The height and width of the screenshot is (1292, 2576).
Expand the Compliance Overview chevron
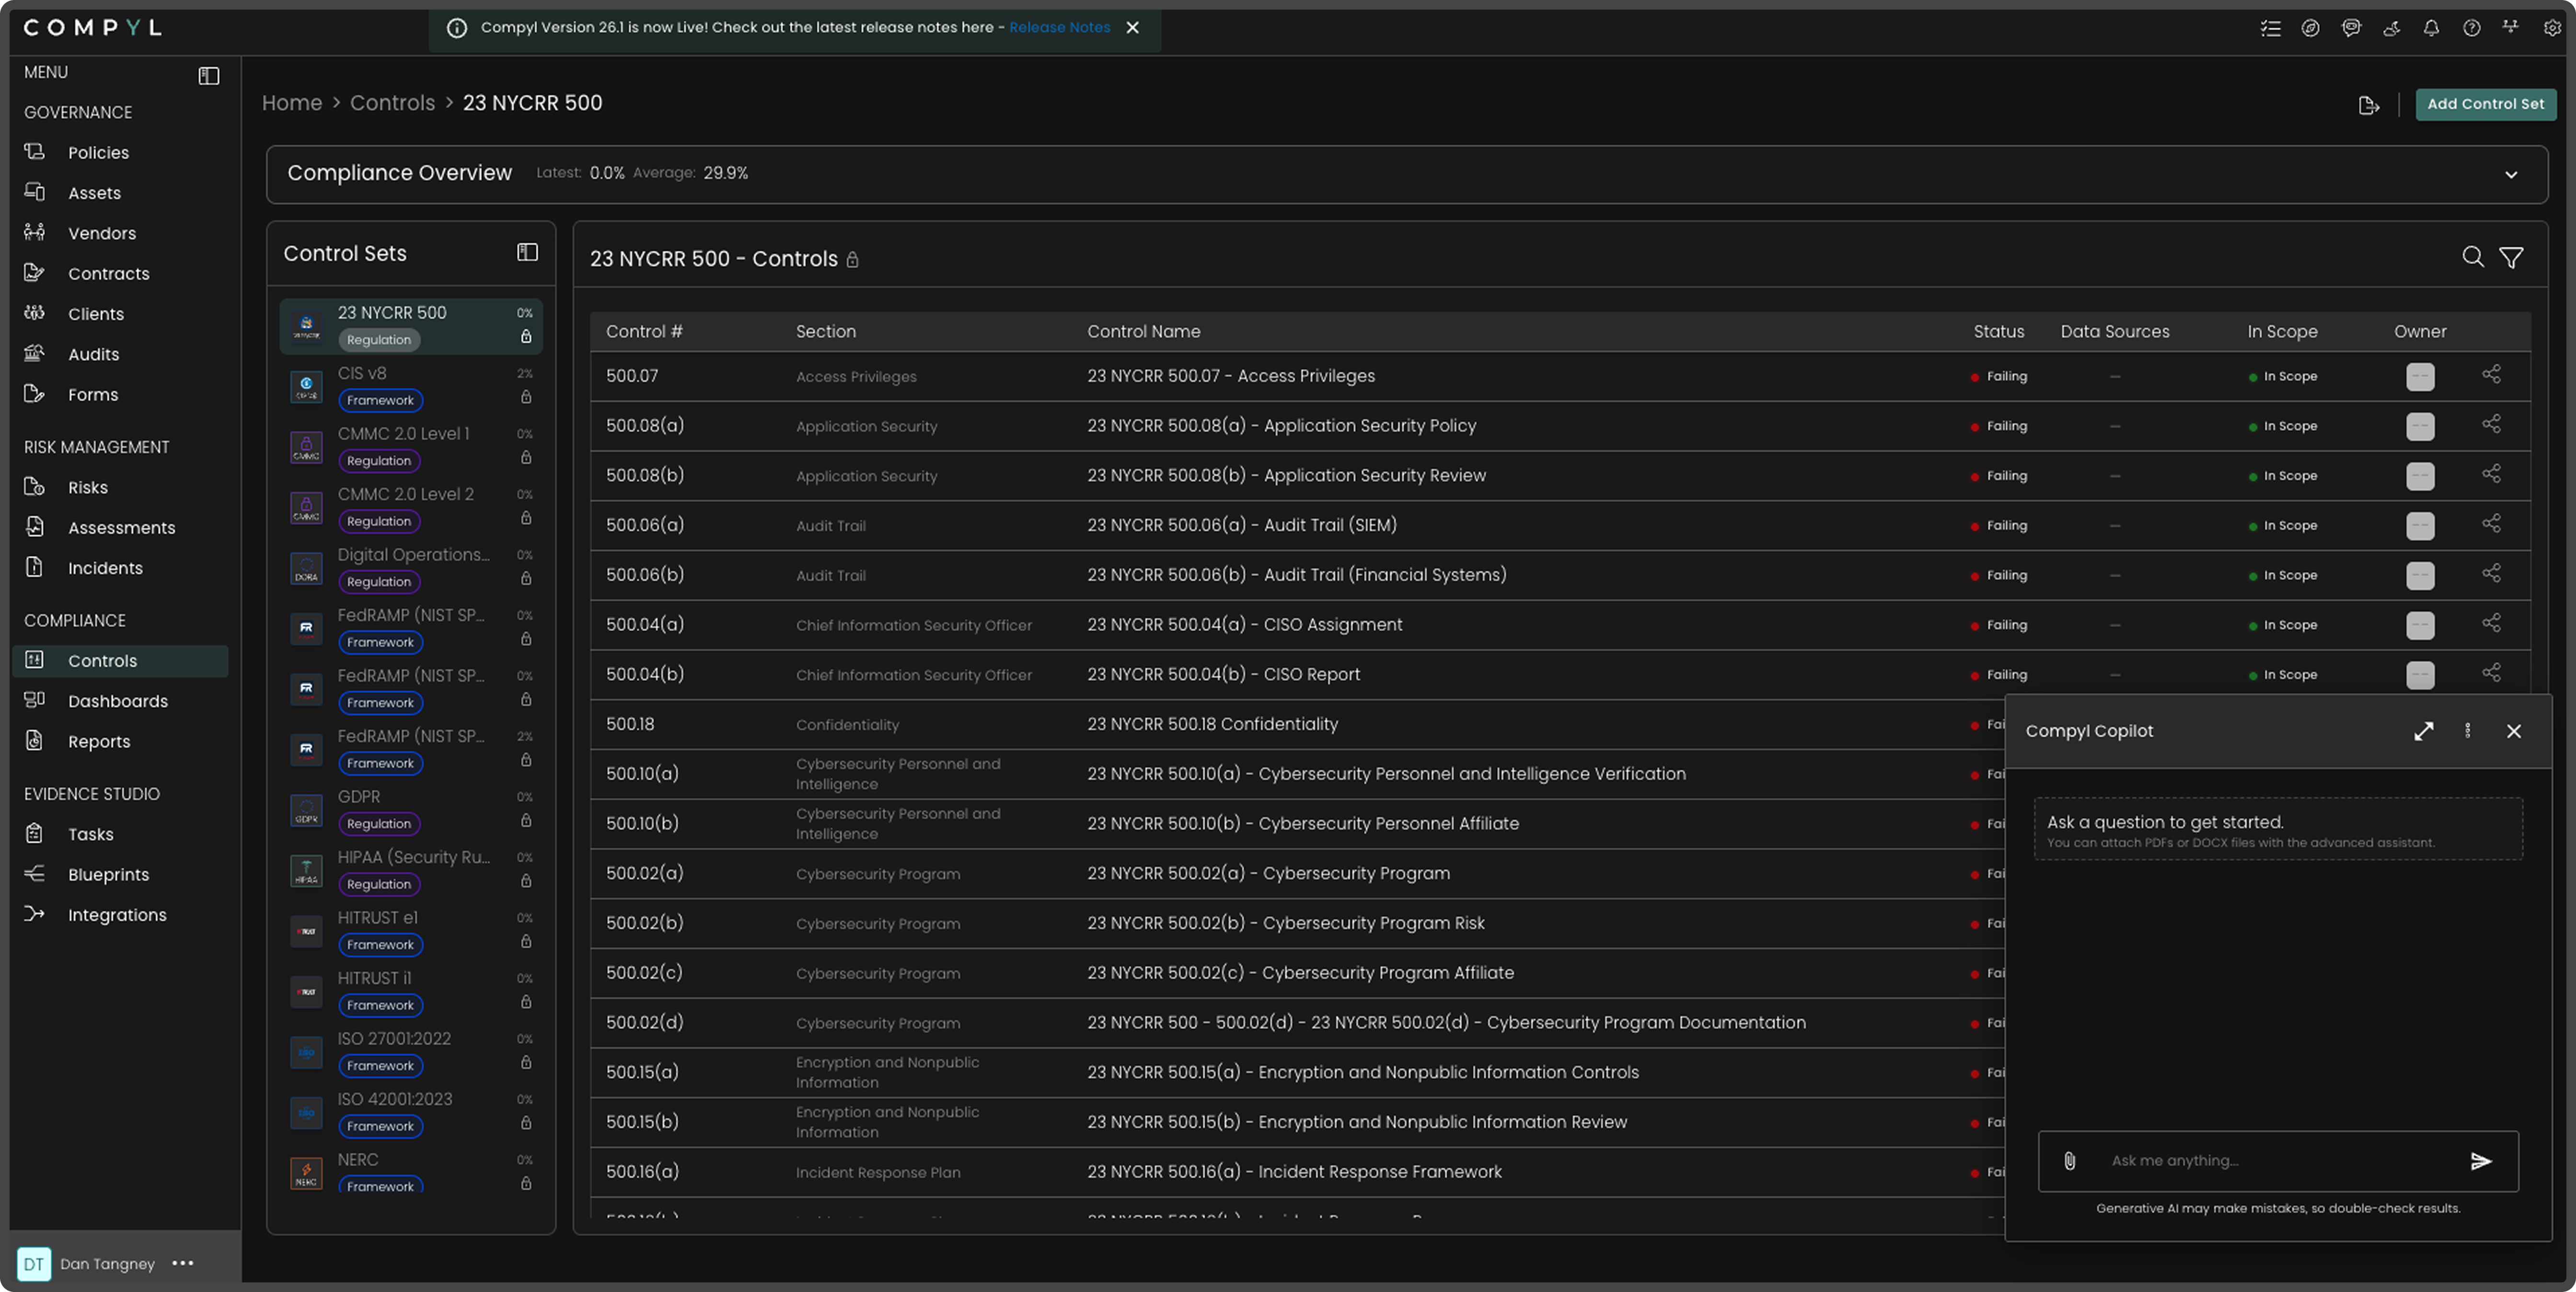[2511, 175]
